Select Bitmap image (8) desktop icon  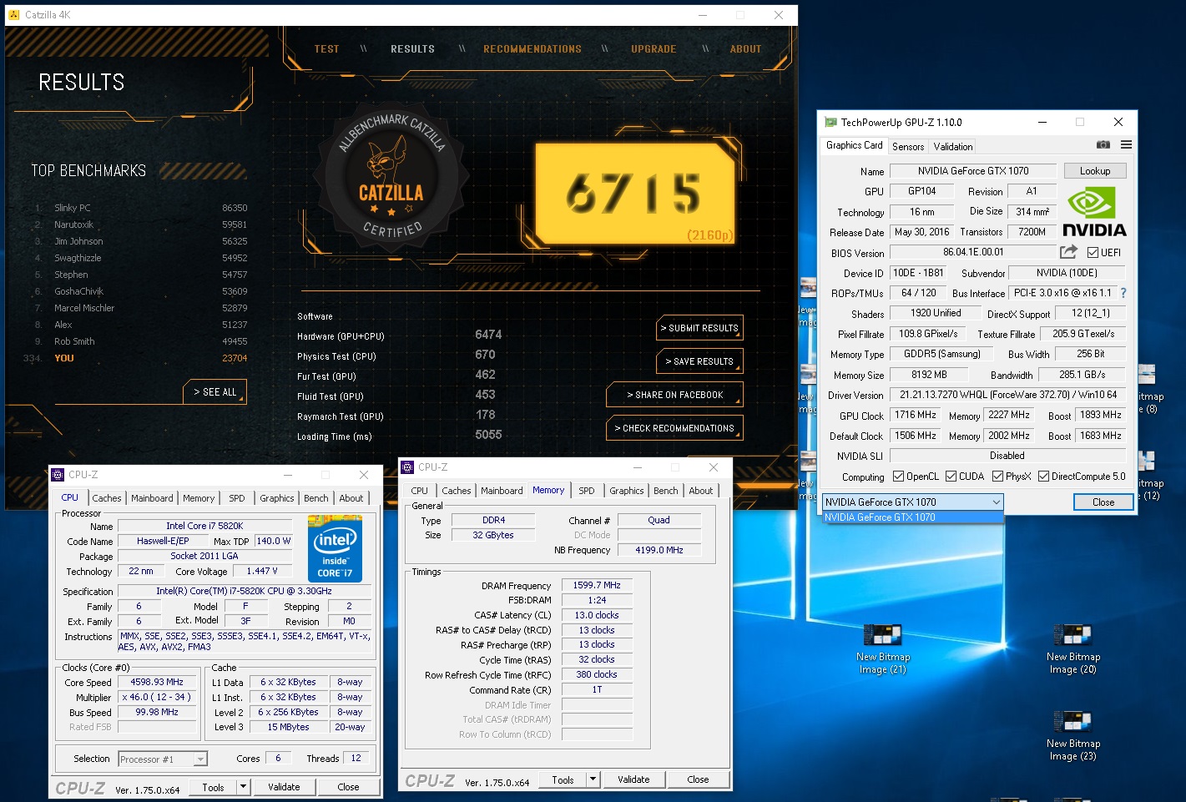pyautogui.click(x=1149, y=389)
